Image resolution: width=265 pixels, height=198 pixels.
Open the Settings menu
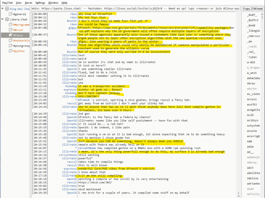(x=40, y=2)
